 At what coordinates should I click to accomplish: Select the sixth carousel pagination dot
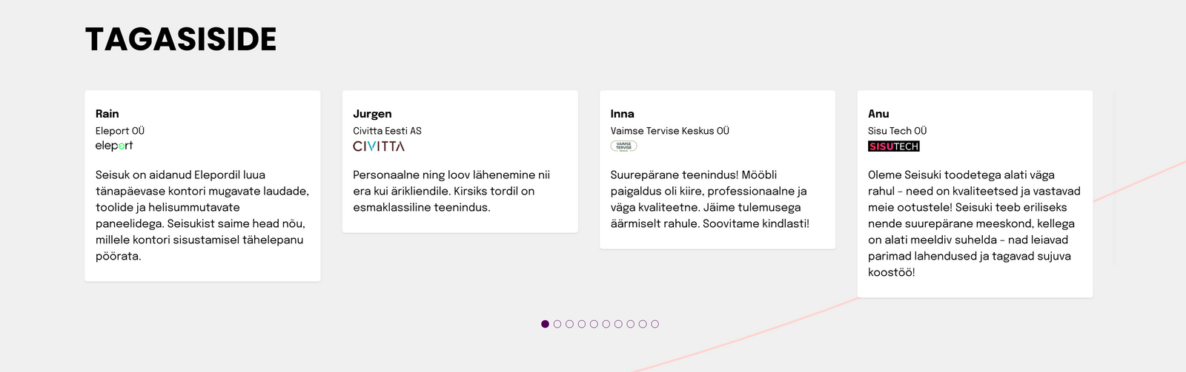(606, 324)
